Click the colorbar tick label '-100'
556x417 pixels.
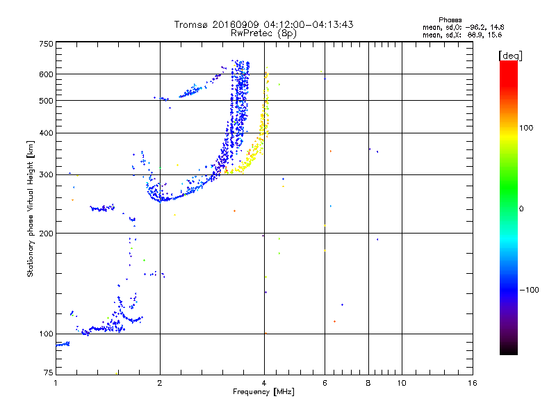[530, 290]
